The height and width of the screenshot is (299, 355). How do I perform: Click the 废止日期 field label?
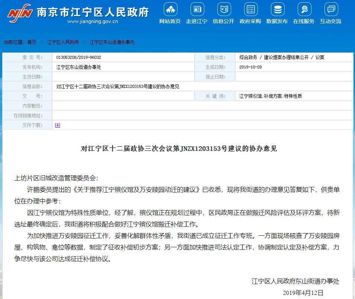point(215,77)
